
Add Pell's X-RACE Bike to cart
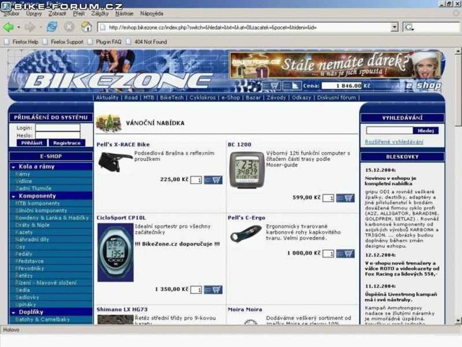coord(213,180)
